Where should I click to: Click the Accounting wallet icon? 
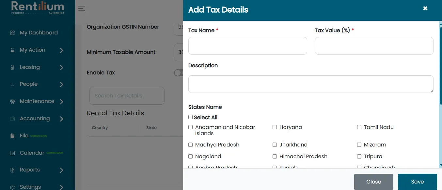coord(12,119)
